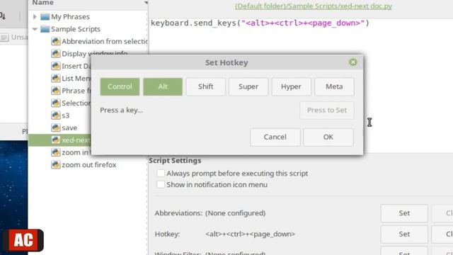Select the zoom out firefox script icon

[x=56, y=165]
